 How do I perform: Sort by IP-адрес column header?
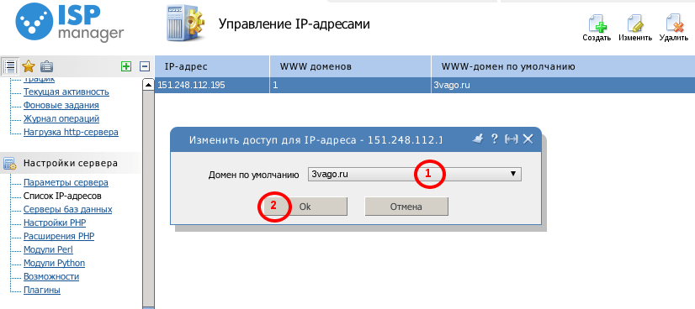212,66
